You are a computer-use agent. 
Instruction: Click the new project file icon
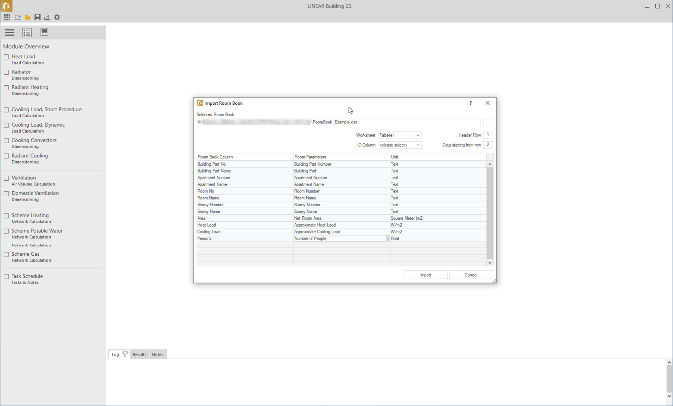click(18, 17)
